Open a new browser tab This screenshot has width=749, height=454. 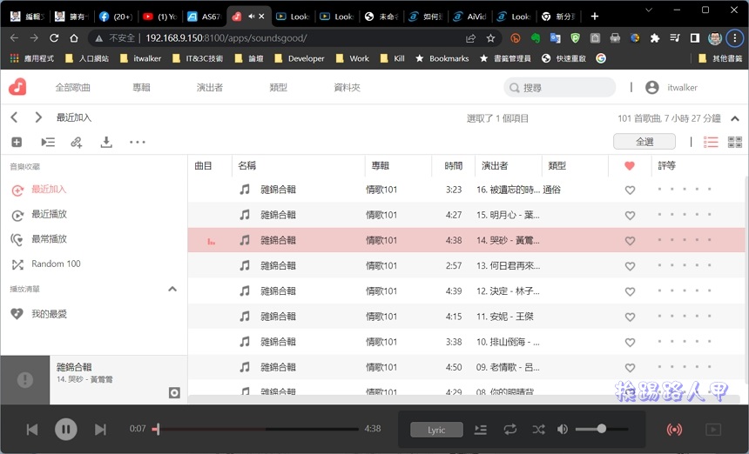594,17
